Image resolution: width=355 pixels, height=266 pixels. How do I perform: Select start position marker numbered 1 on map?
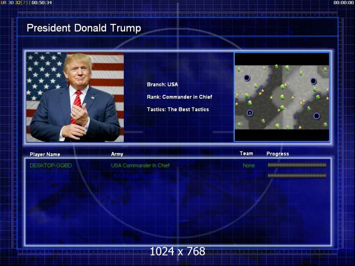250,113
